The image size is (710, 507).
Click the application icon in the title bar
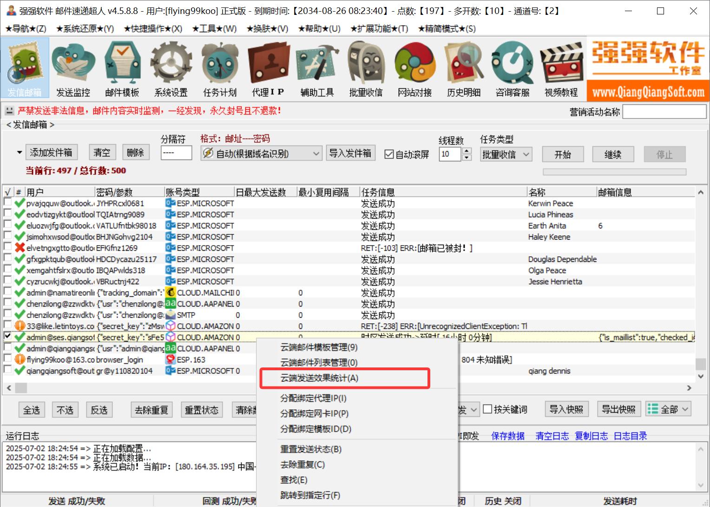pyautogui.click(x=11, y=11)
